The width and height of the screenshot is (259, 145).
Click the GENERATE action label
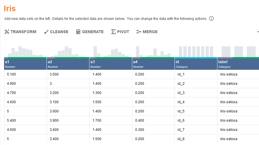click(93, 32)
